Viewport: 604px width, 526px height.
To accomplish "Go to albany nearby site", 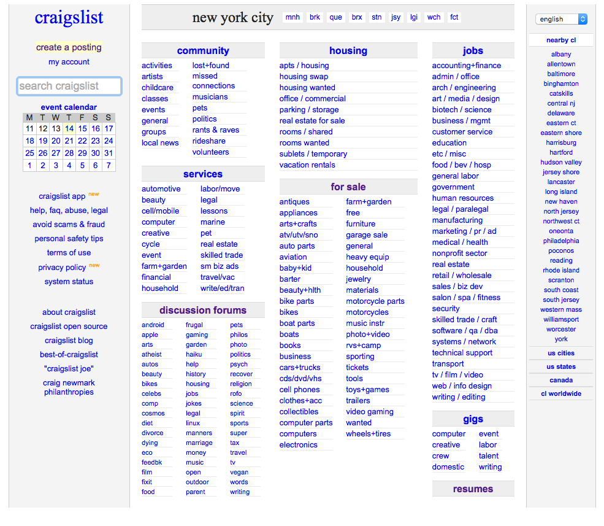I will pyautogui.click(x=561, y=55).
